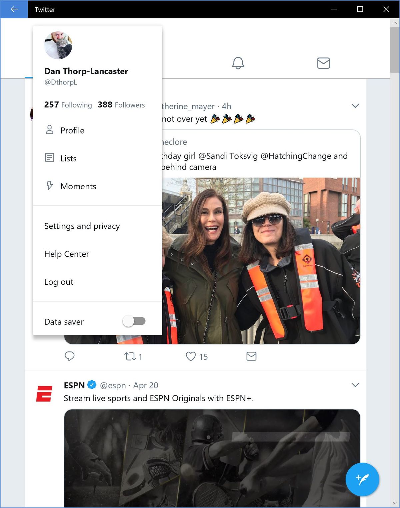This screenshot has width=400, height=508.
Task: Click Help Center link
Action: (67, 254)
